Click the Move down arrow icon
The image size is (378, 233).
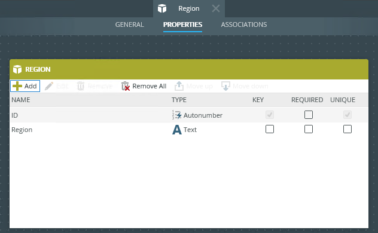[225, 86]
